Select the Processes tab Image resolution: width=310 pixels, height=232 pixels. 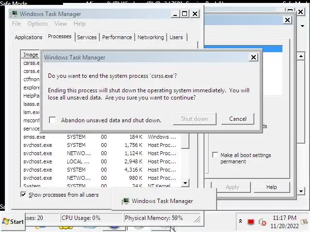pyautogui.click(x=60, y=37)
